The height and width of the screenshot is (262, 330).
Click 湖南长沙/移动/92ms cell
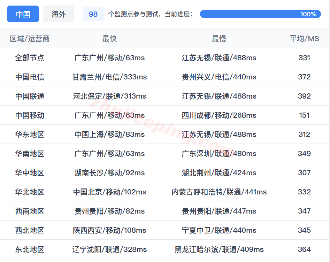[109, 172]
